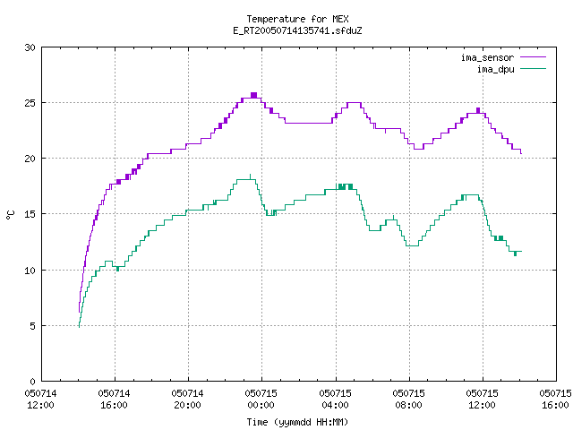573x430 pixels.
Task: Click the x-axis label '050715 16:00'
Action: 555,399
